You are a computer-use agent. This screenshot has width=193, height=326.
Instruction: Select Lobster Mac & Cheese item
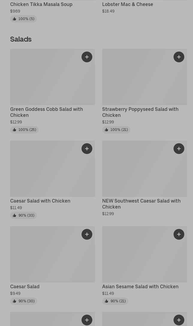pos(128,4)
